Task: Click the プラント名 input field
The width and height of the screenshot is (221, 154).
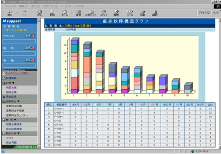Action: pos(19,41)
